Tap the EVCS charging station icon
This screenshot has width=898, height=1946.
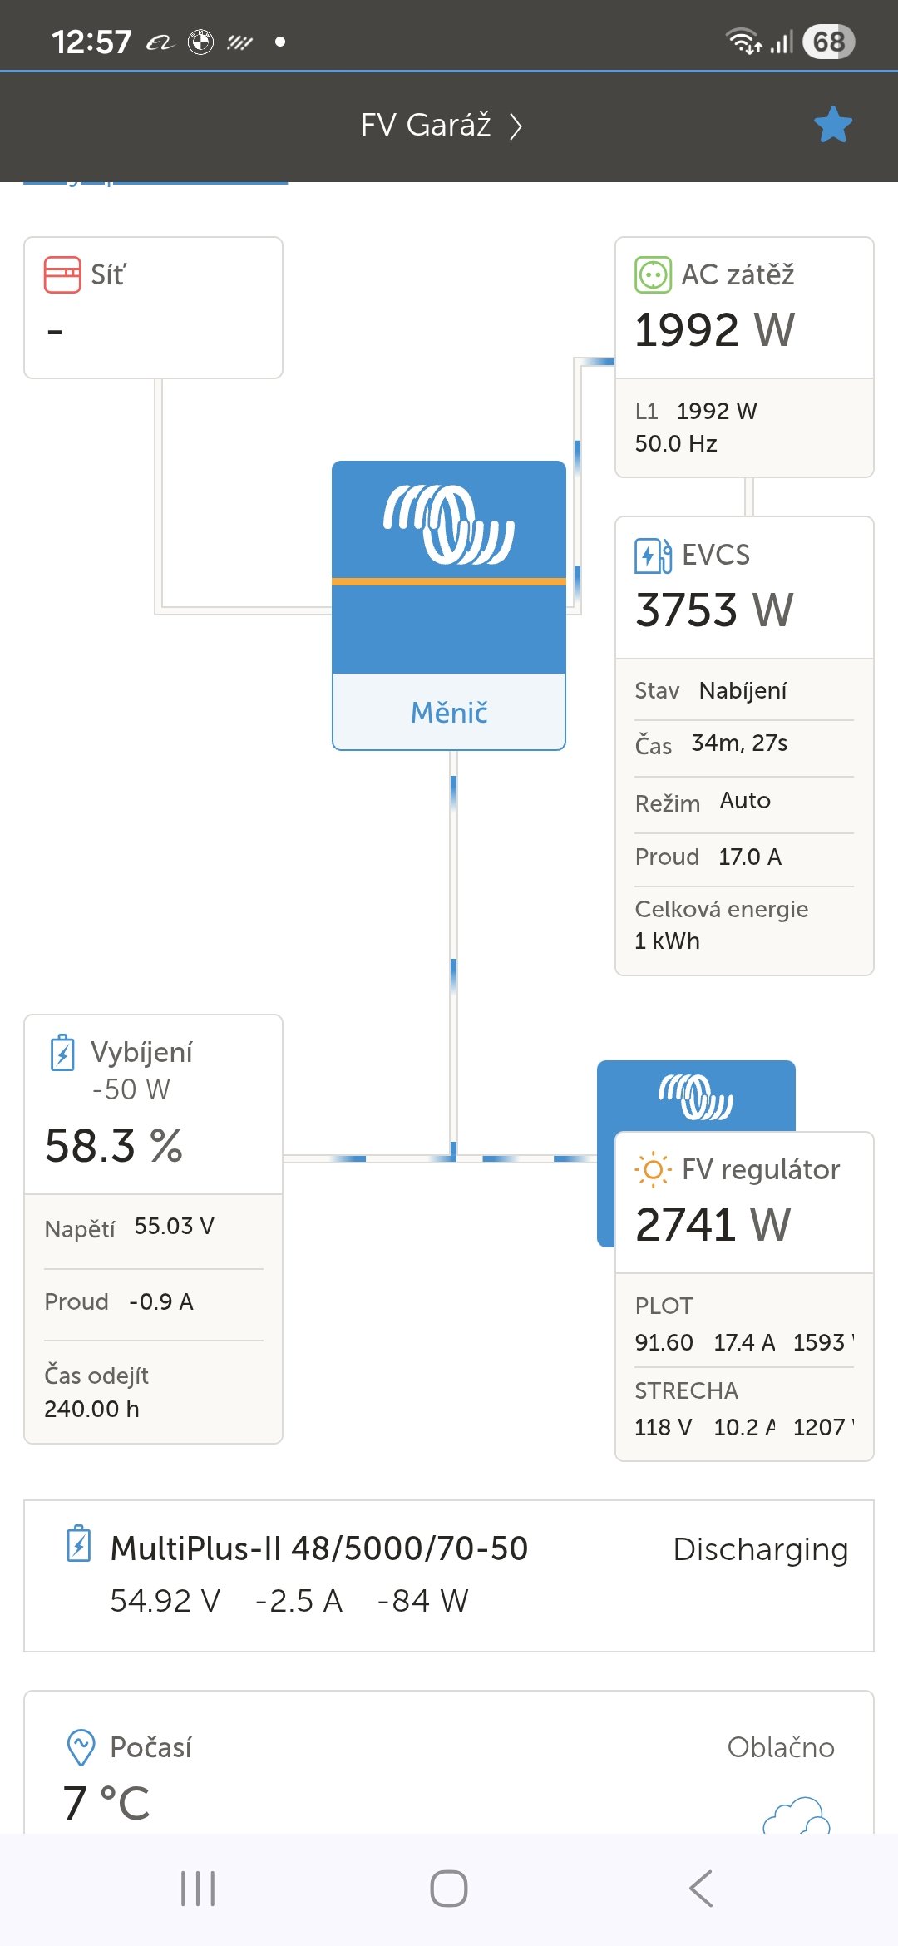(653, 556)
